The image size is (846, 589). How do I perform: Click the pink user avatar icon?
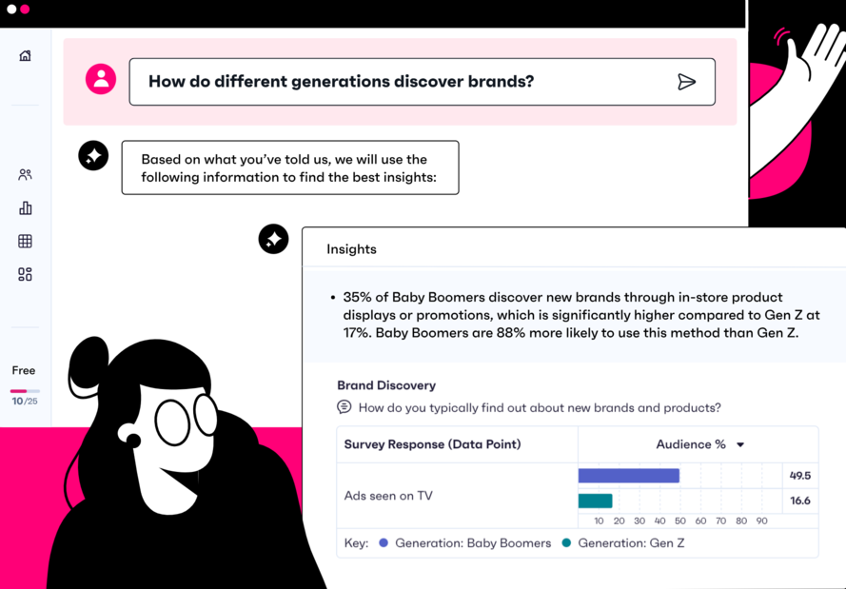coord(101,79)
